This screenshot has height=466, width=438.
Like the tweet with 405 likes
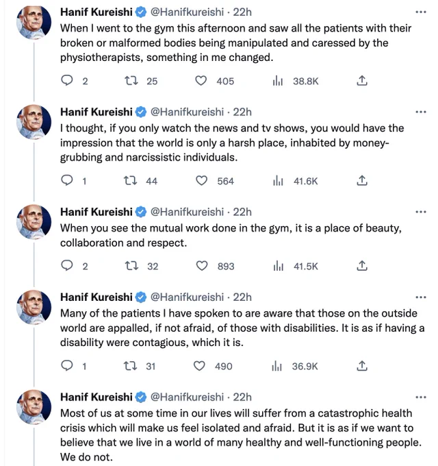point(201,81)
